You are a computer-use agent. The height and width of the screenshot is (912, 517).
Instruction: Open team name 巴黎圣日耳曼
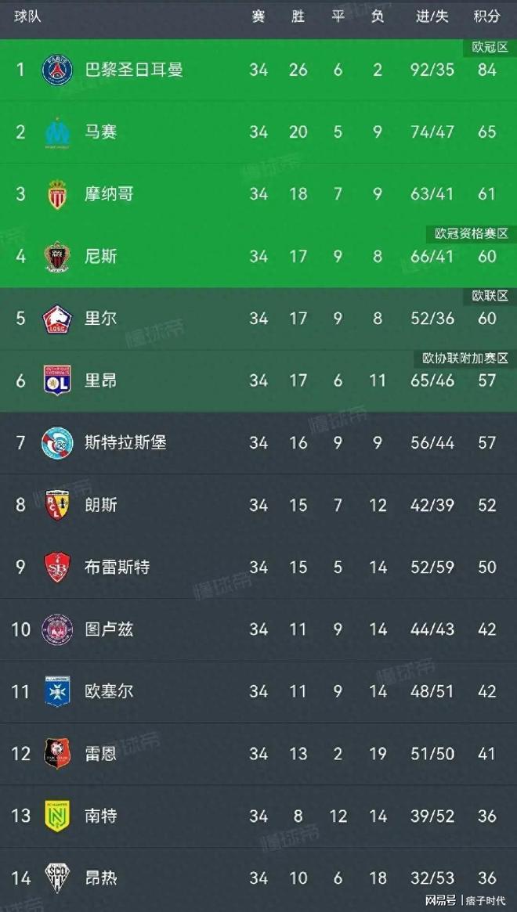click(134, 70)
